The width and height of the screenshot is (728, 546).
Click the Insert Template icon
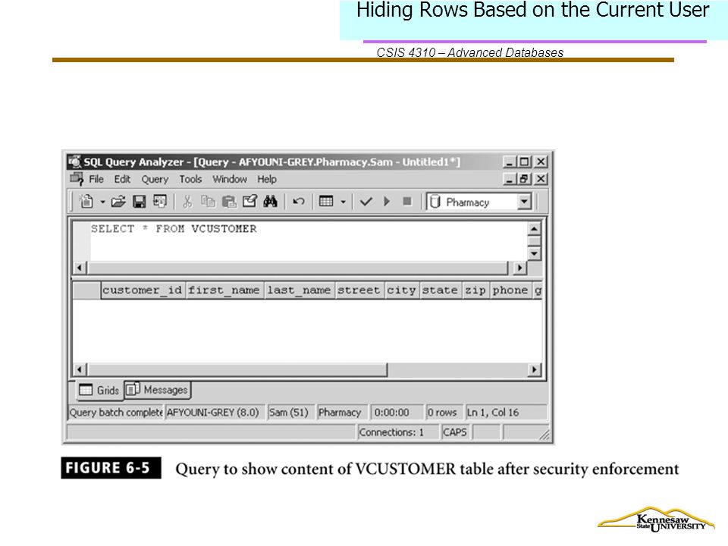point(160,201)
